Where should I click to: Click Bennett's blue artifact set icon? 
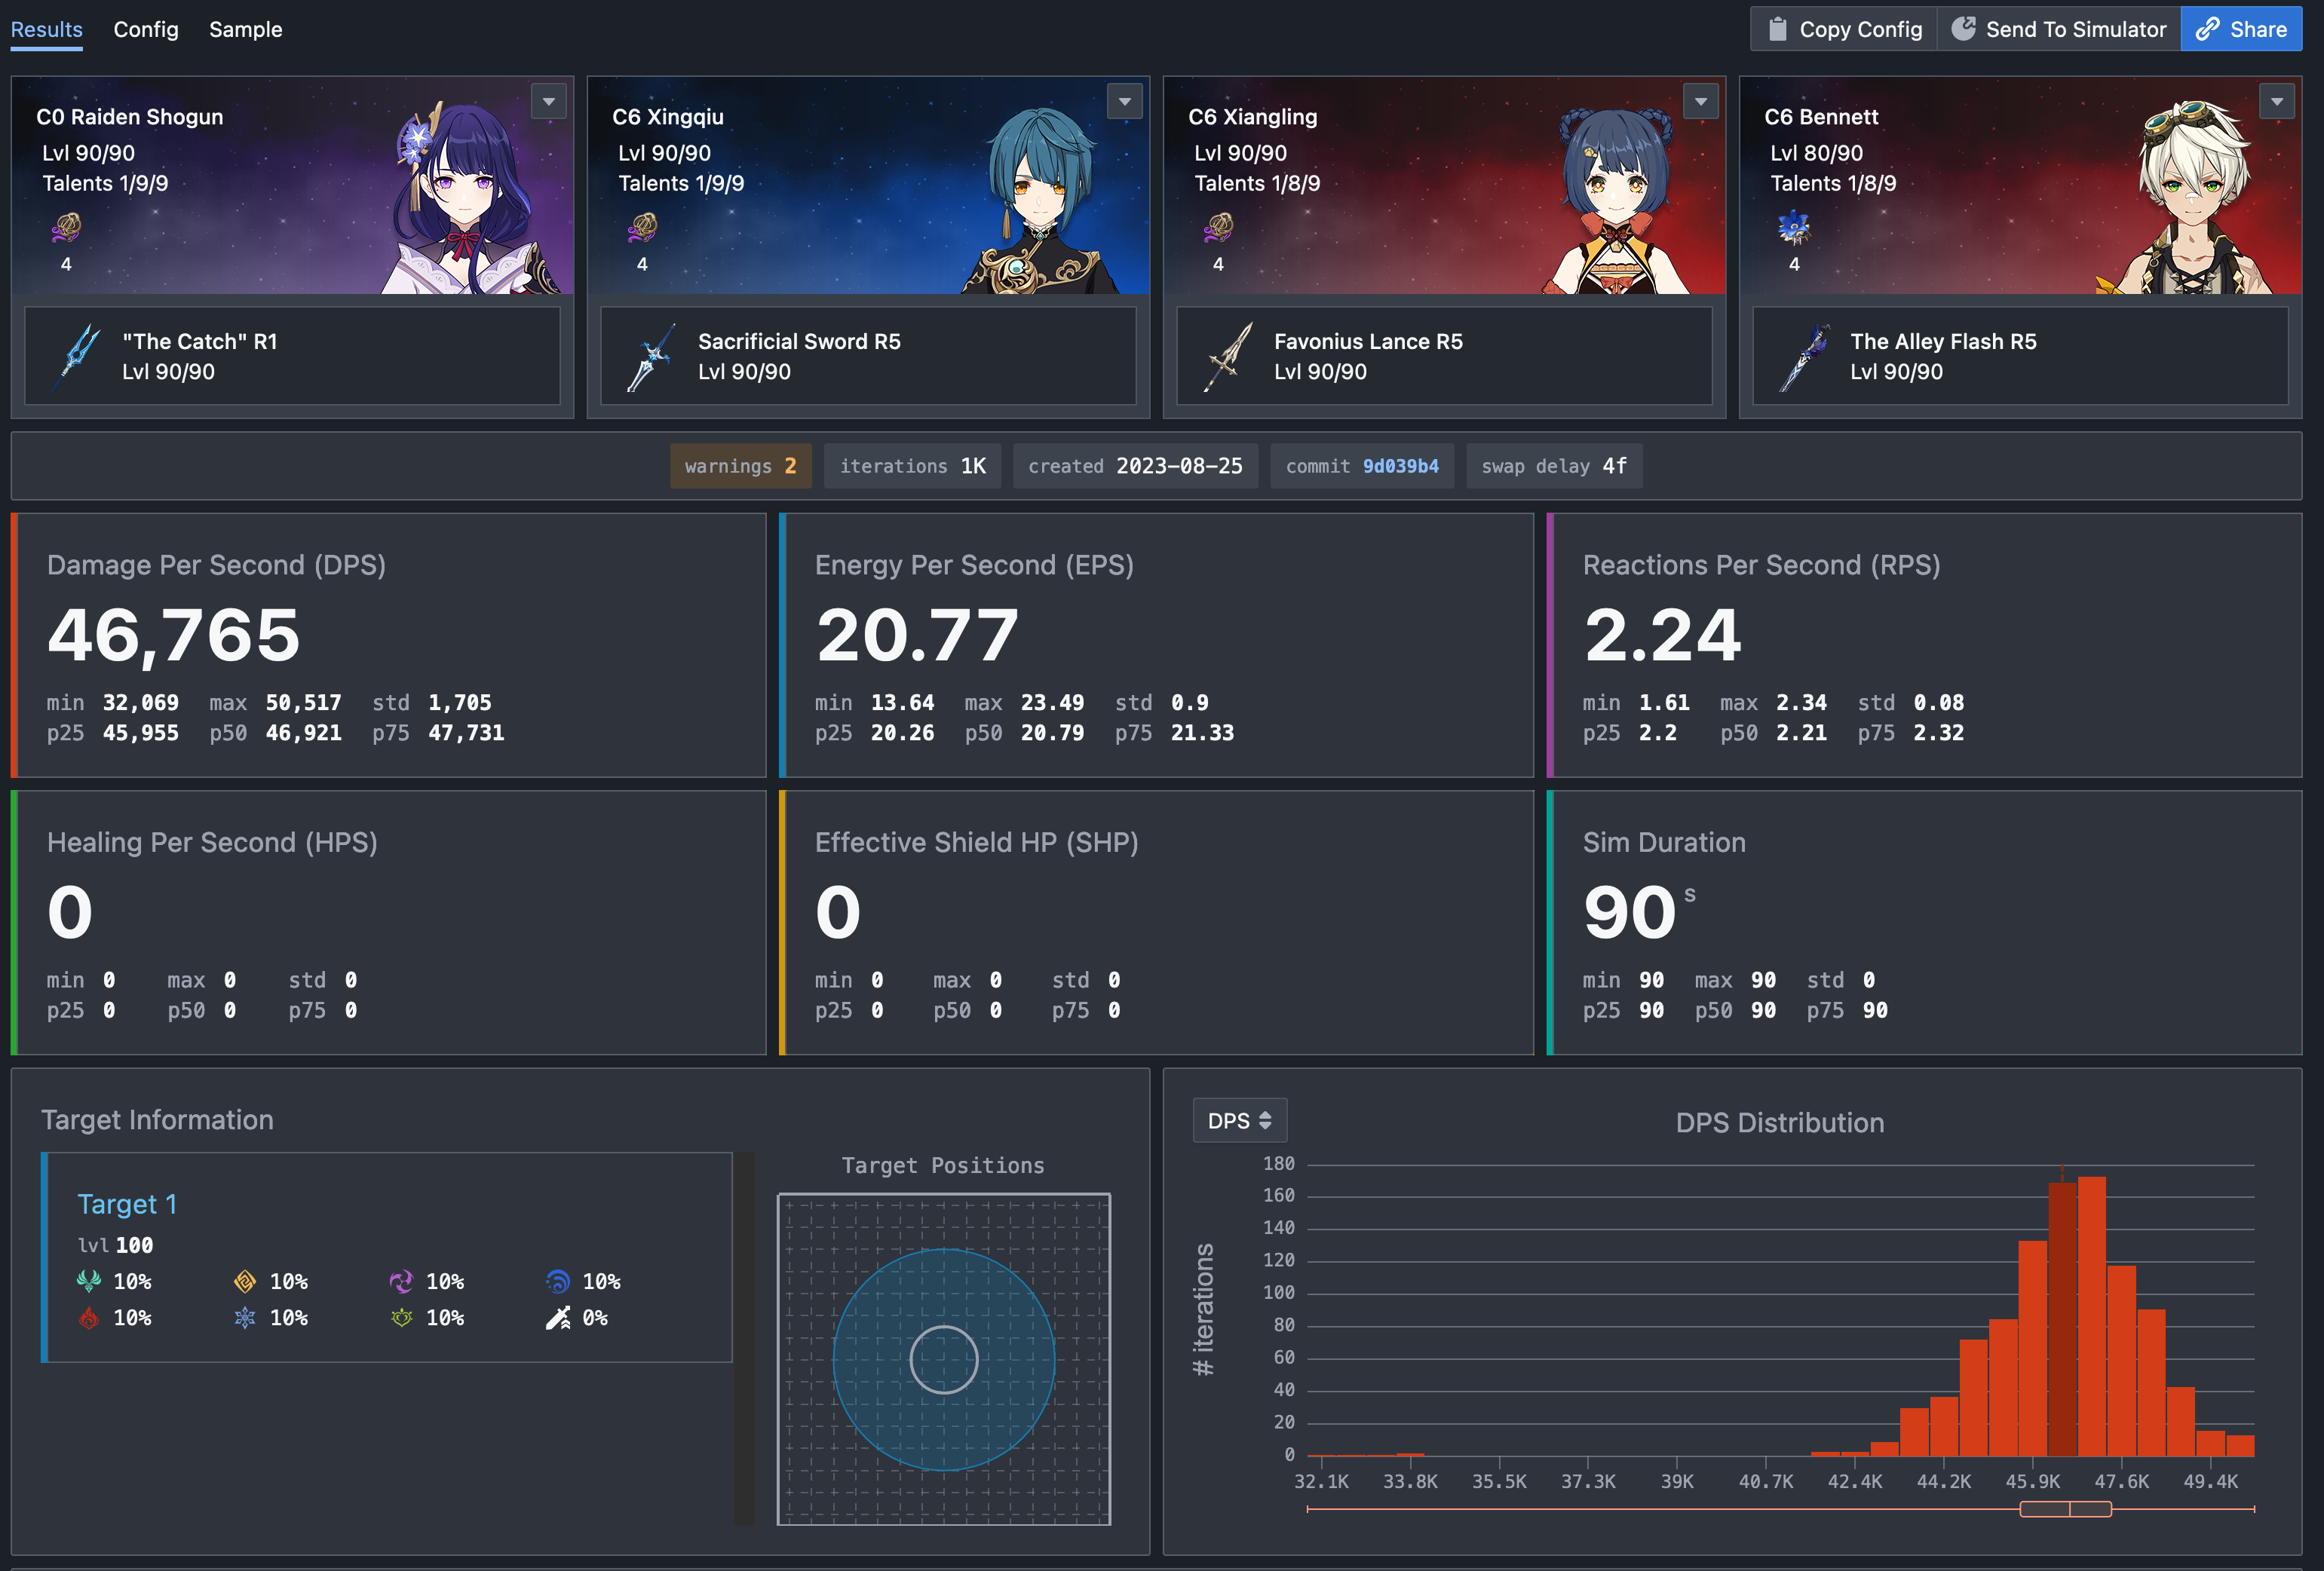coord(1793,228)
